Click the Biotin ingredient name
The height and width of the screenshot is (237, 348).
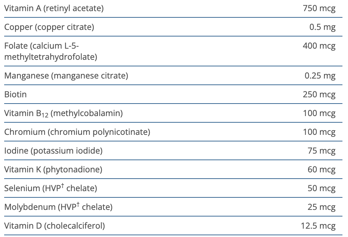[x=15, y=94]
